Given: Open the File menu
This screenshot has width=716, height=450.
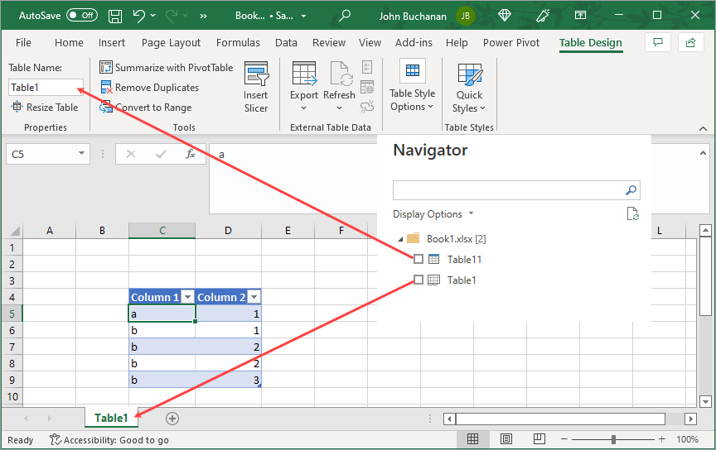Looking at the screenshot, I should pos(23,42).
